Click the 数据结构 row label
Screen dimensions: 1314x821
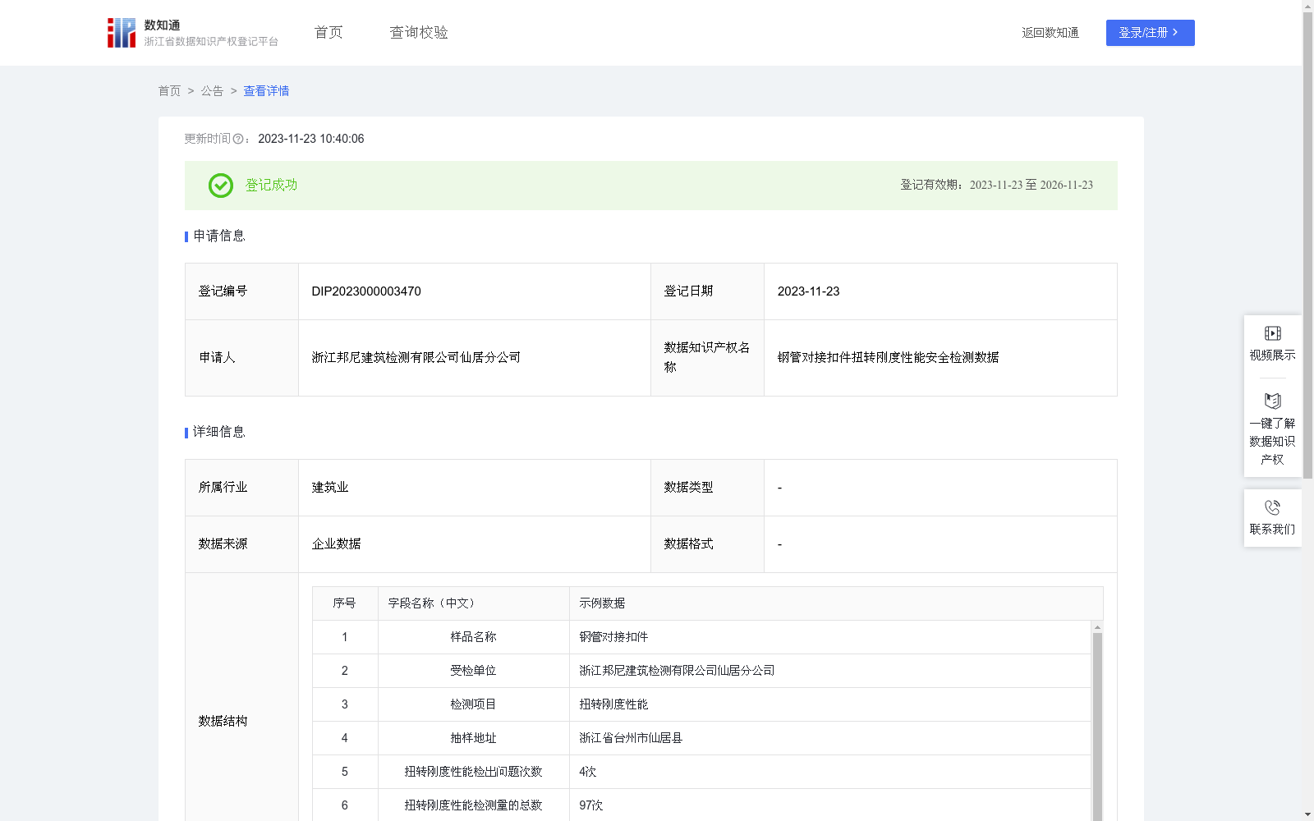coord(223,722)
